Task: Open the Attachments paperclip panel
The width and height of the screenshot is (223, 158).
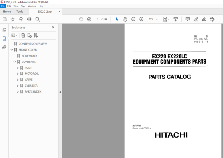Action: 4,47
